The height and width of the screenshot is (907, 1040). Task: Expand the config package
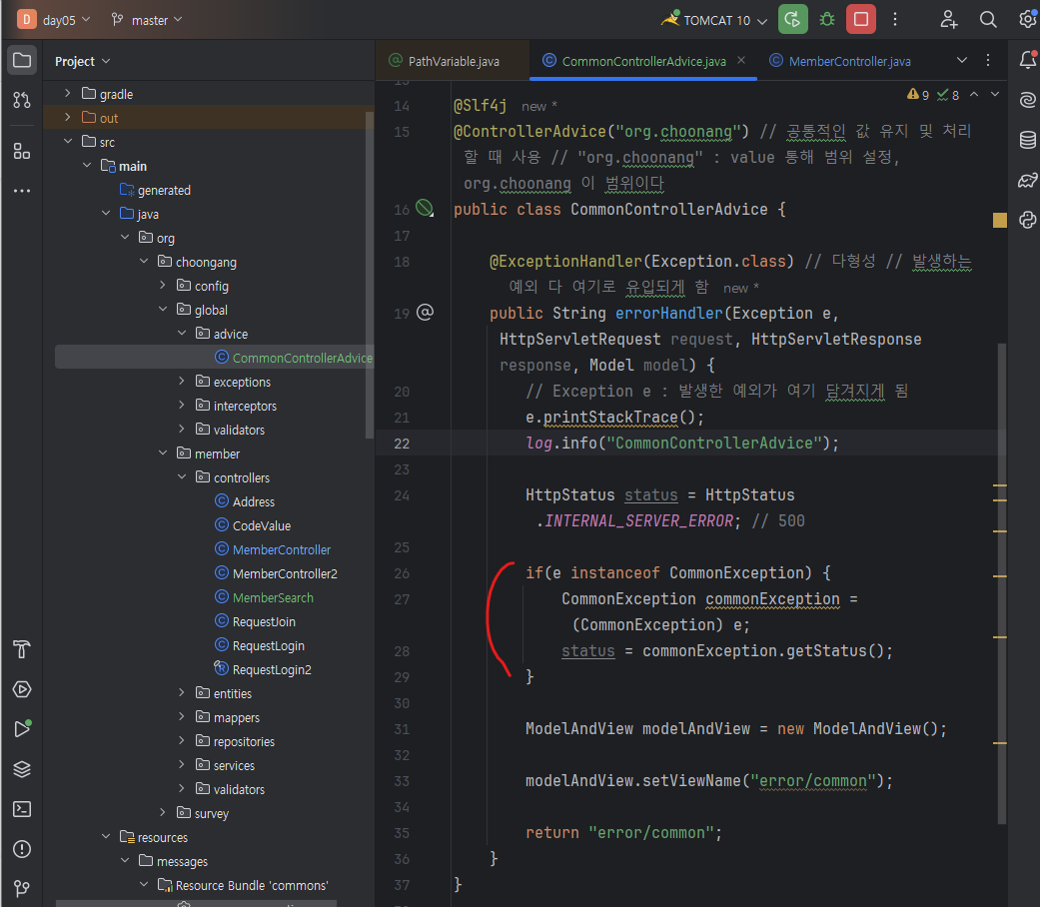point(163,285)
